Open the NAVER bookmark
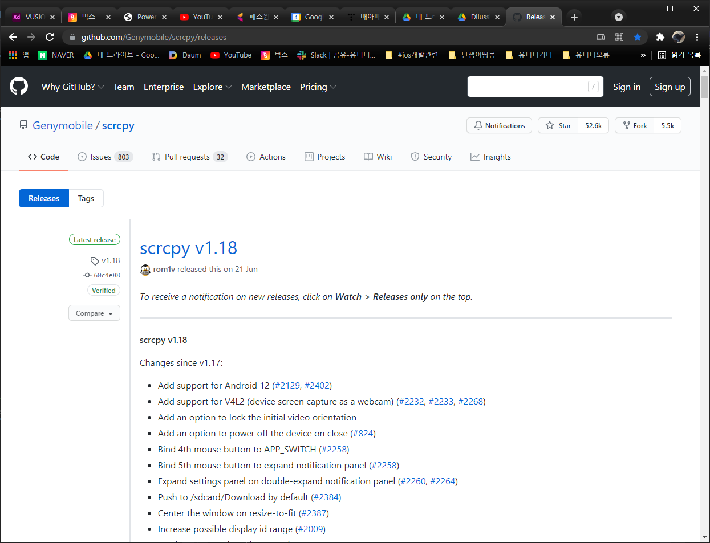 coord(56,55)
